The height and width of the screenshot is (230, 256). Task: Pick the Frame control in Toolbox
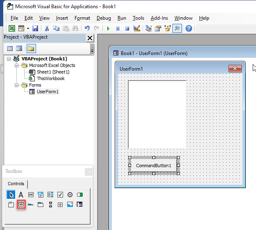point(11,204)
